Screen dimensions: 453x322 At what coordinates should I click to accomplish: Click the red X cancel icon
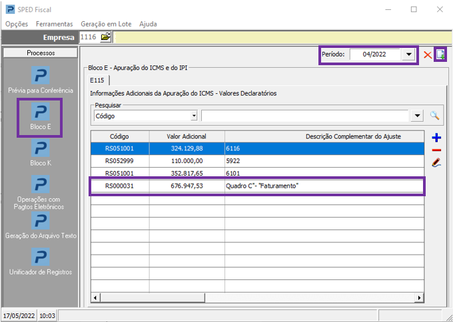tap(427, 55)
